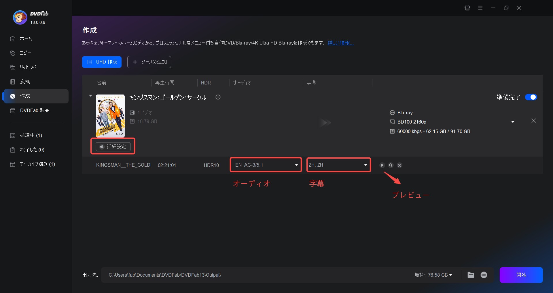This screenshot has height=293, width=553.
Task: Click the HDR column header
Action: pyautogui.click(x=206, y=83)
